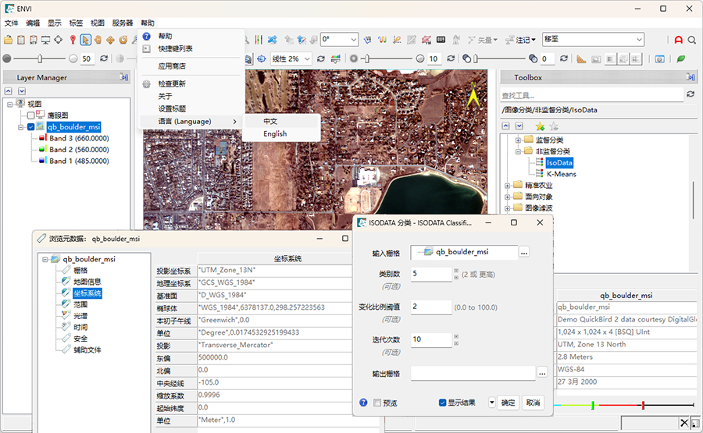Viewport: 703px width, 433px height.
Task: Click the spectral profile vertical bars icon
Action: (x=259, y=40)
